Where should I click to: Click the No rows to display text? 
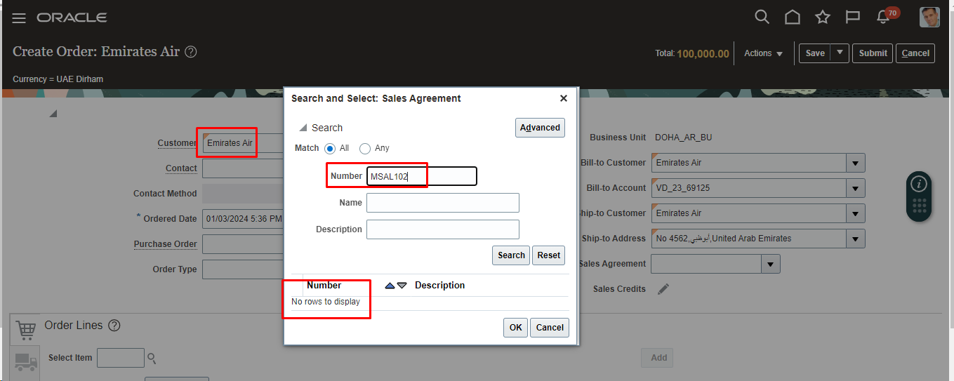pyautogui.click(x=326, y=302)
